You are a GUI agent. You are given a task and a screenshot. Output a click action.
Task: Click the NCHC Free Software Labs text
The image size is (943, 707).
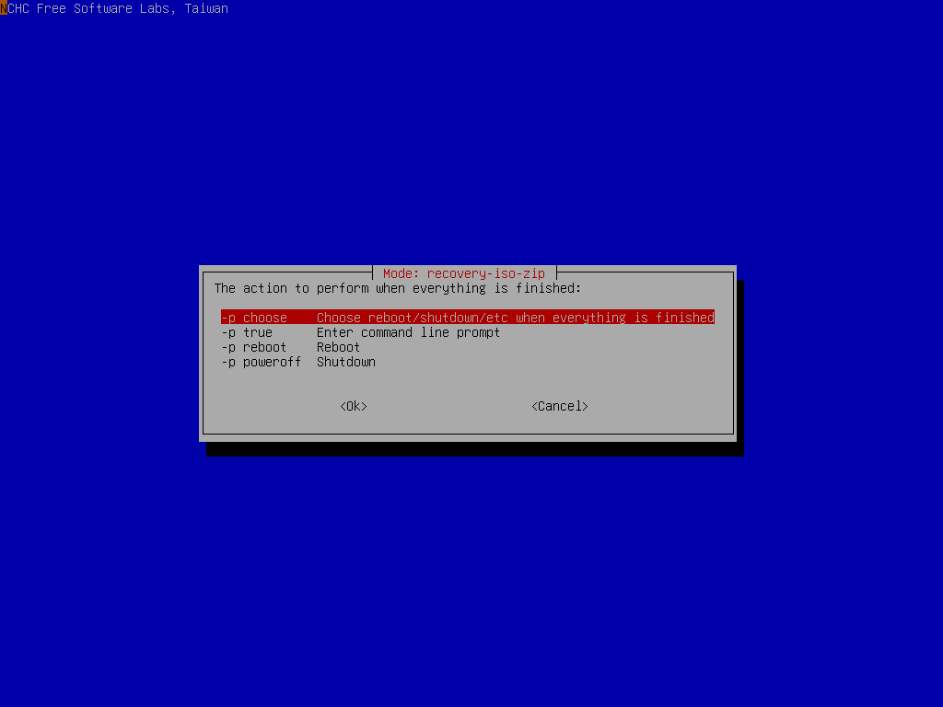(x=114, y=8)
